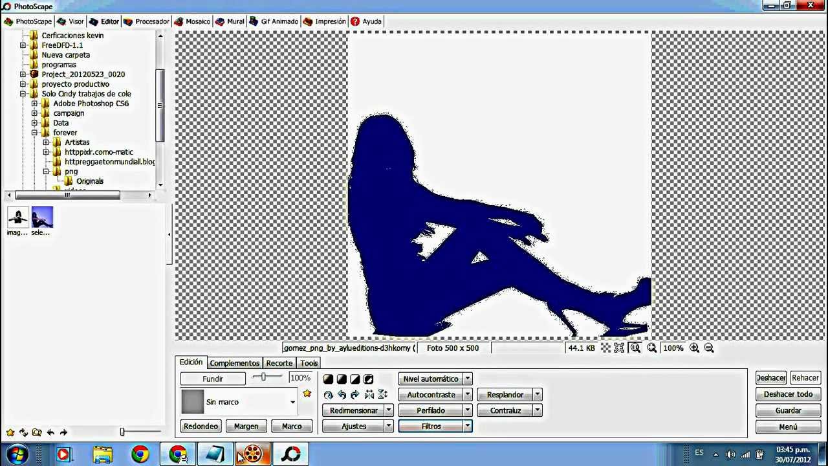Click the zoom out magnifier icon
Viewport: 828px width, 466px height.
pos(709,348)
